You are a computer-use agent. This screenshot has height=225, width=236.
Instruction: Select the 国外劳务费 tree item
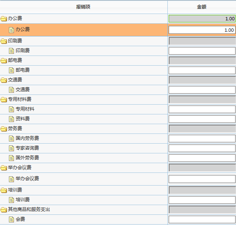(27, 158)
